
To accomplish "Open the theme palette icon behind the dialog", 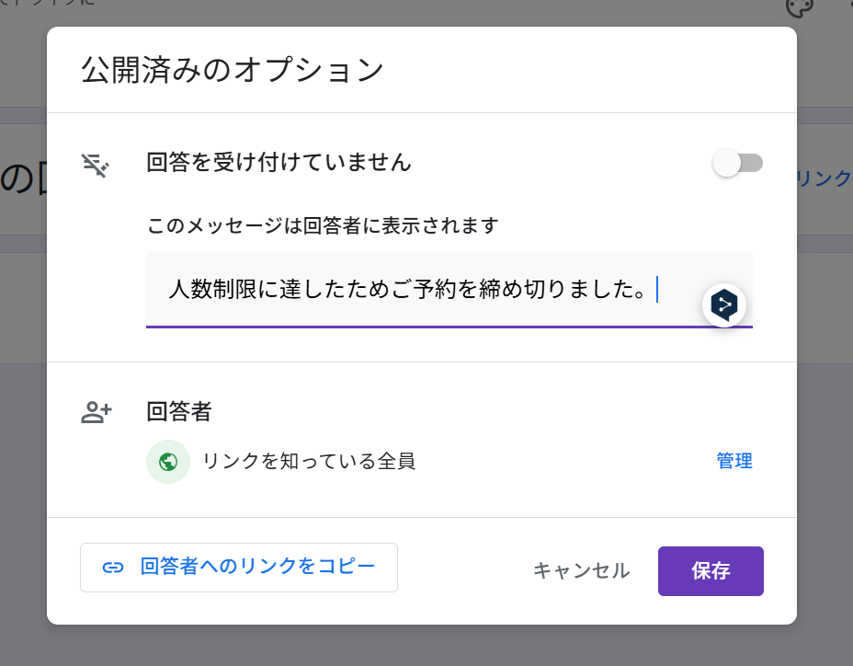I will tap(800, 7).
